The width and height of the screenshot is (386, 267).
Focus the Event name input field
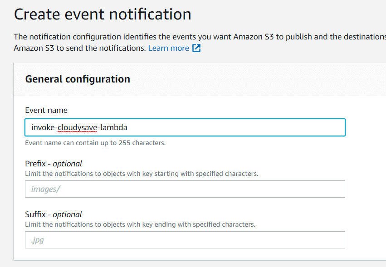(x=185, y=127)
